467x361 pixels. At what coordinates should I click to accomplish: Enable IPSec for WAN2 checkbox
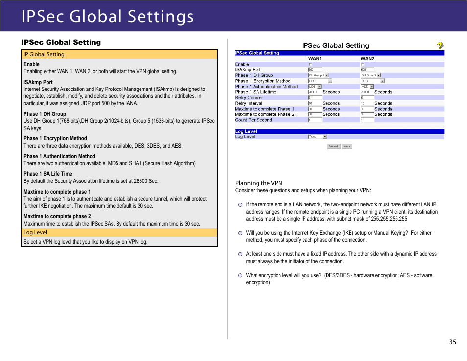point(362,64)
